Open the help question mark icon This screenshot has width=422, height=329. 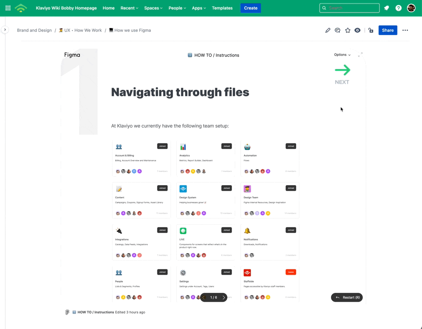tap(399, 8)
